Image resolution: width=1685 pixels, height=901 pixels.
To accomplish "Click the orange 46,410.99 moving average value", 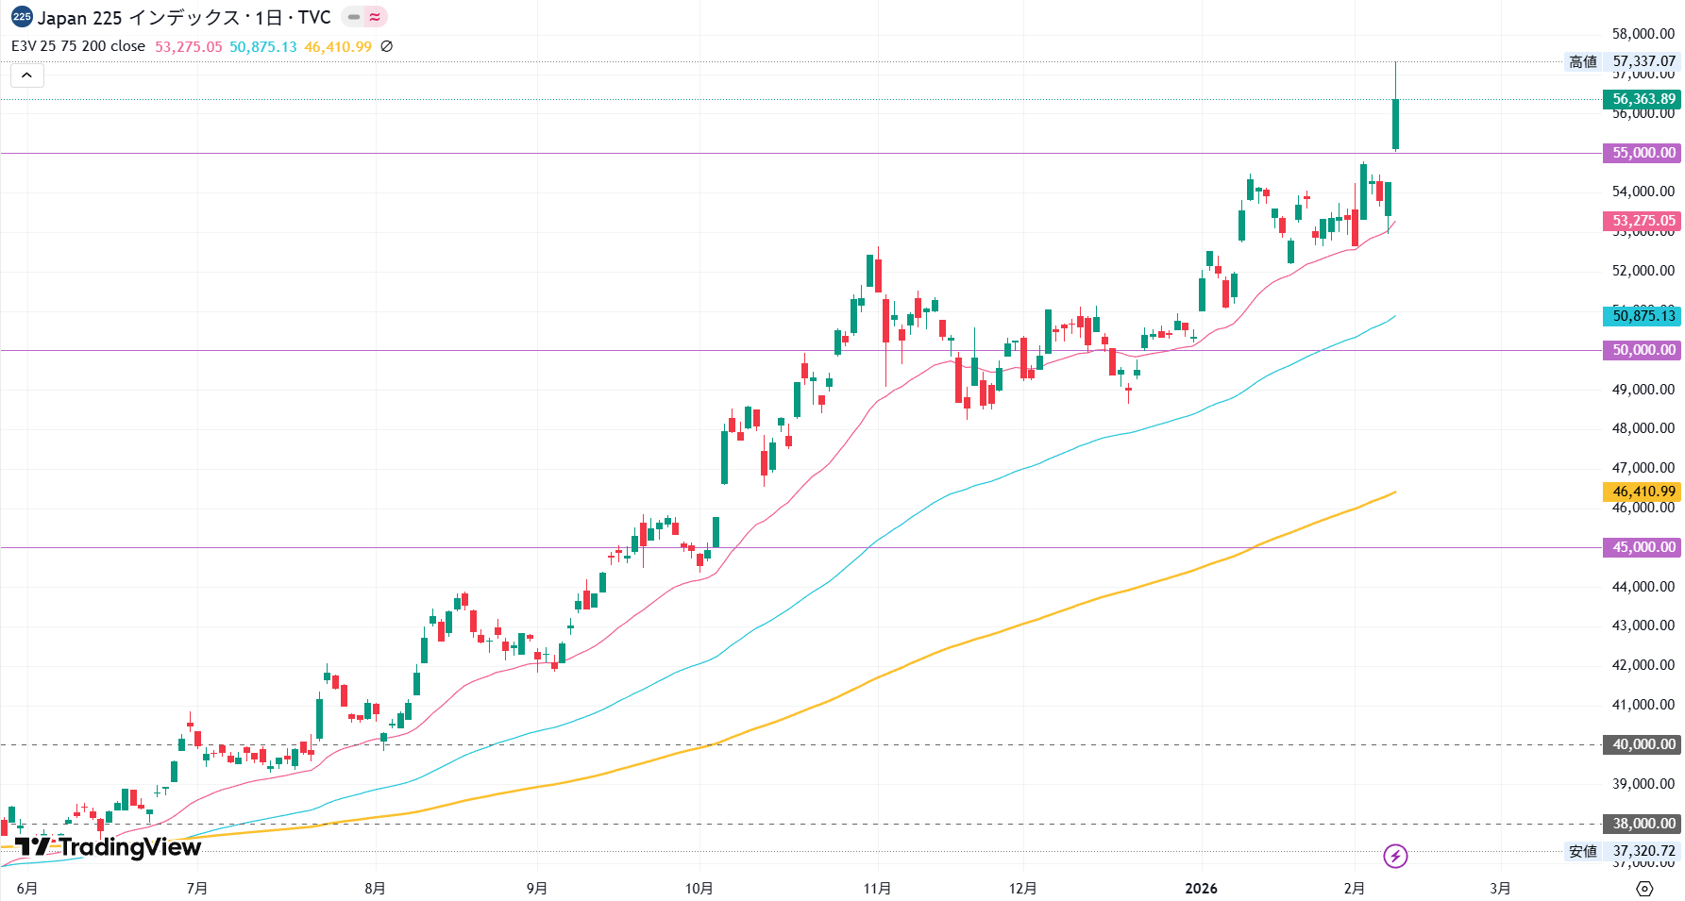I will click(338, 46).
